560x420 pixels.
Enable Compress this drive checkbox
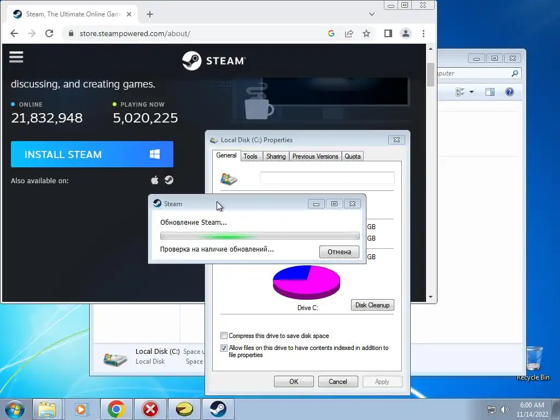(224, 335)
